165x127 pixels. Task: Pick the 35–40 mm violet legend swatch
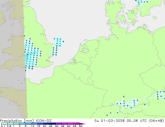(64, 124)
